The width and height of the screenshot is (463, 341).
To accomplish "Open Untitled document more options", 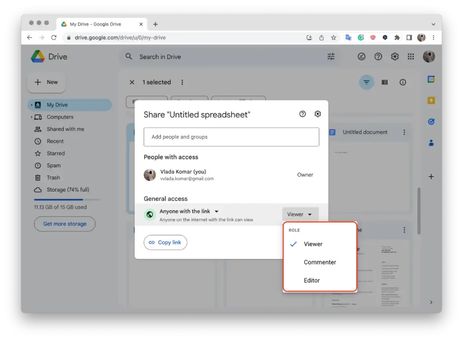I will tap(404, 132).
